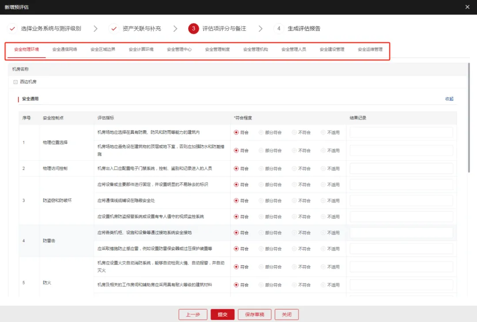Click the checkmark icon for 选择业务系统与测评级别 step
This screenshot has width=477, height=322.
click(x=12, y=29)
